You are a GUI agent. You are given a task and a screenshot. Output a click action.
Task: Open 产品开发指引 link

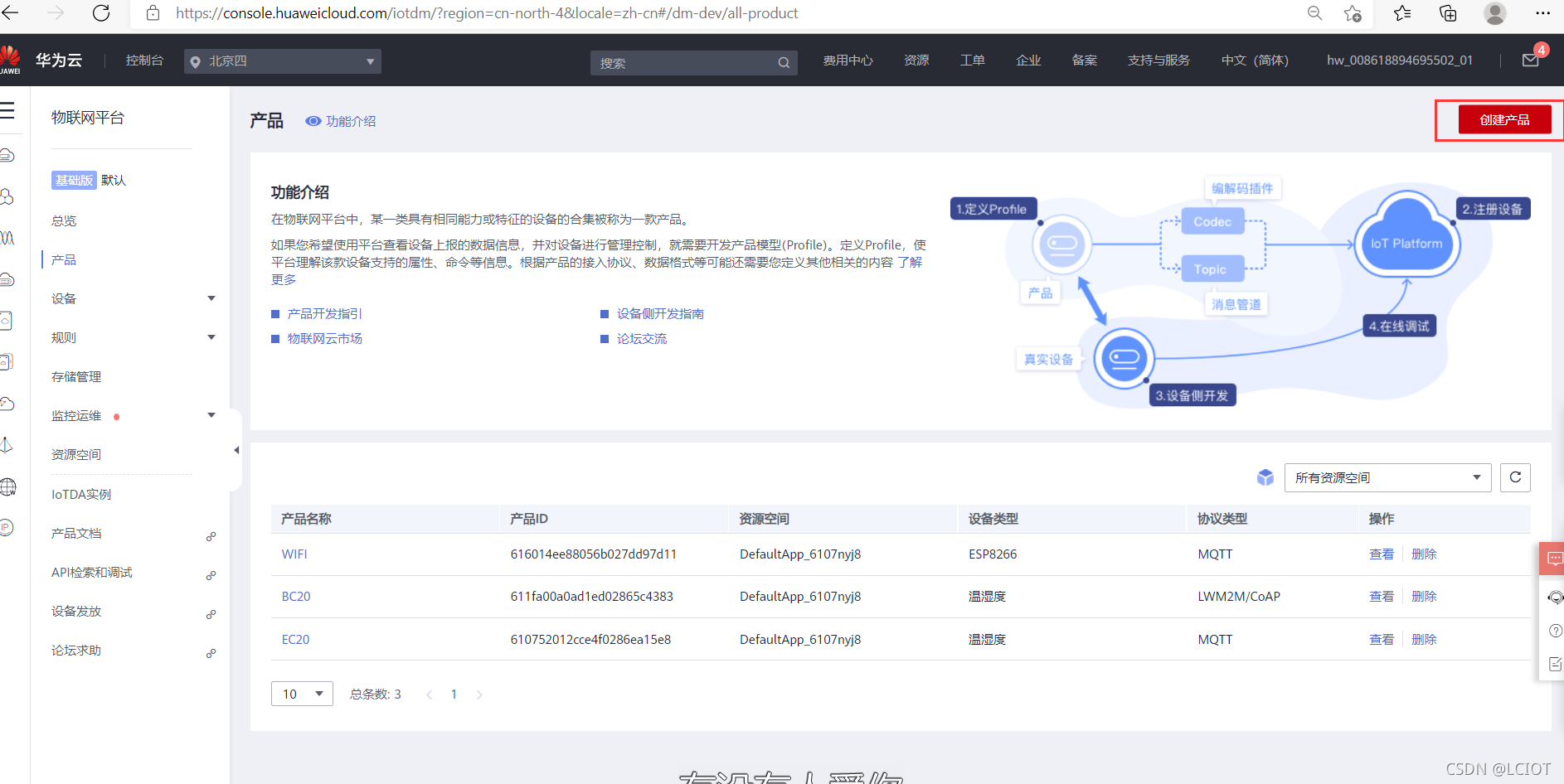coord(325,313)
